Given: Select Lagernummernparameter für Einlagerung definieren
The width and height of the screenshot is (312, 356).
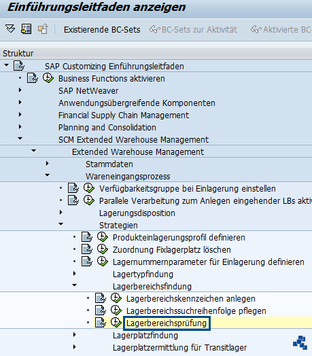Looking at the screenshot, I should point(209,262).
